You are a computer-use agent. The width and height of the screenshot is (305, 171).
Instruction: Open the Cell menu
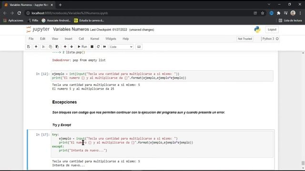click(81, 39)
